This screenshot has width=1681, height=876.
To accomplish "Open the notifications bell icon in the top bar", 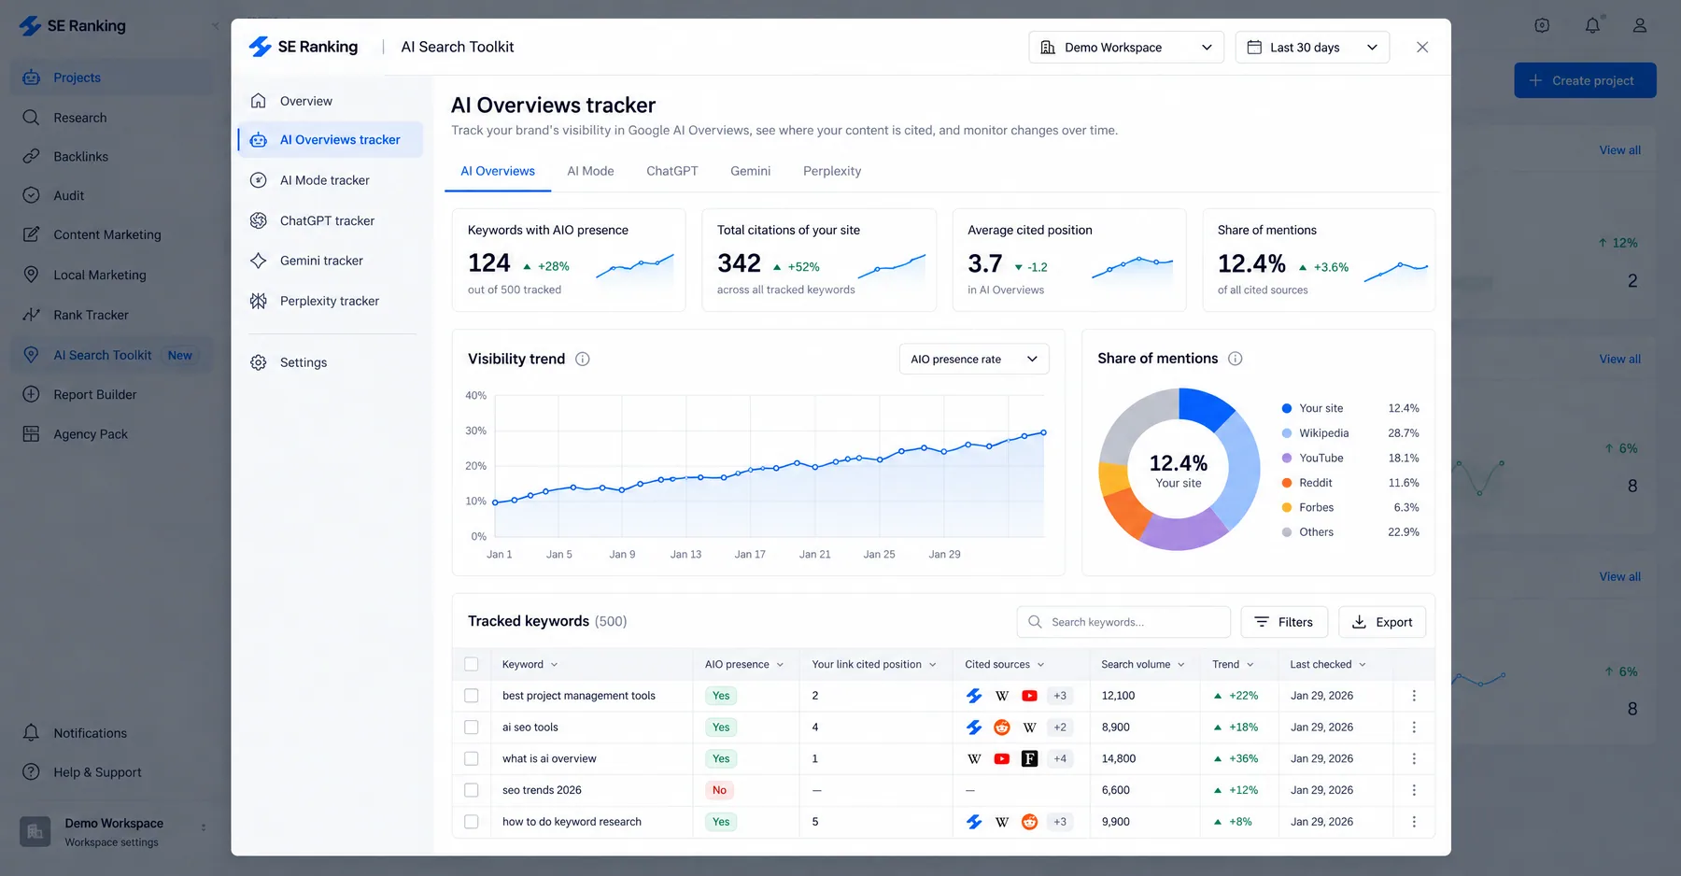I will (1592, 25).
